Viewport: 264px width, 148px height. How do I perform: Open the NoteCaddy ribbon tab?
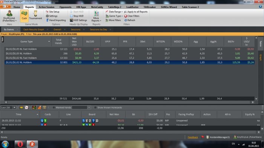[x=97, y=7]
